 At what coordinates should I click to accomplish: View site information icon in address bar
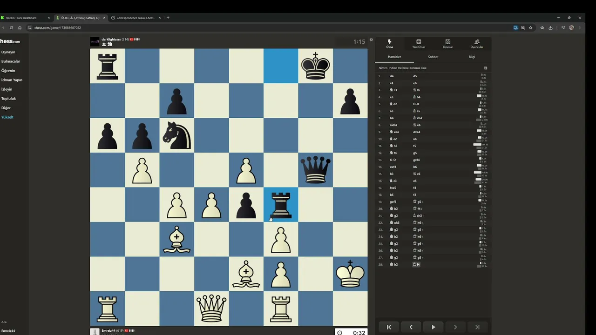30,27
